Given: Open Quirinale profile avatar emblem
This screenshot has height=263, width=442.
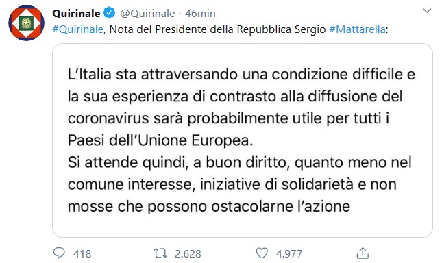Looking at the screenshot, I should [26, 23].
